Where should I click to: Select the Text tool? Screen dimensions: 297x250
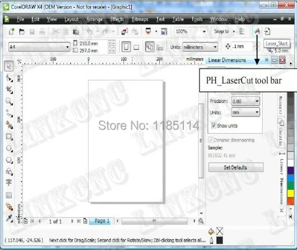coord(9,183)
